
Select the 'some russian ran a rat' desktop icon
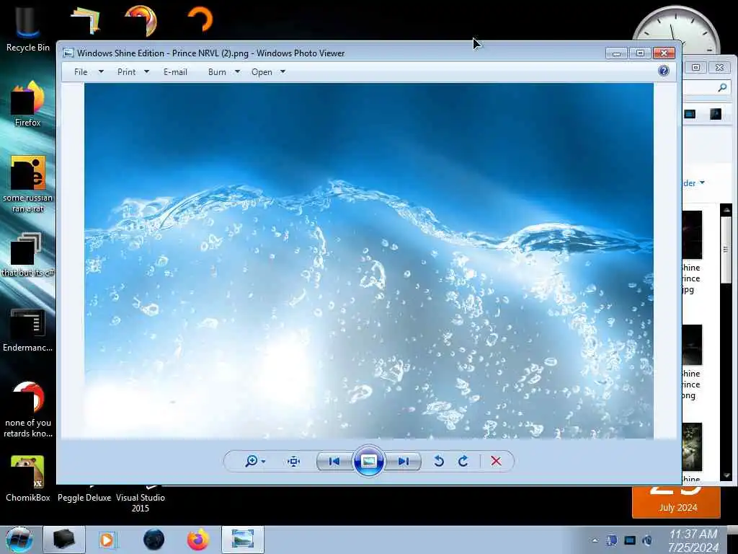[28, 184]
